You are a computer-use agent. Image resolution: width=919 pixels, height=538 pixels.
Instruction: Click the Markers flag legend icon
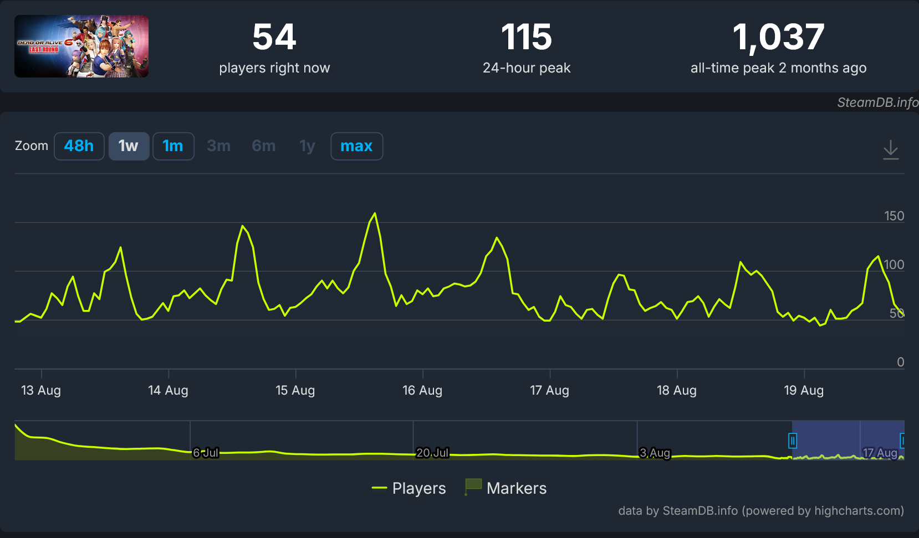pyautogui.click(x=473, y=487)
